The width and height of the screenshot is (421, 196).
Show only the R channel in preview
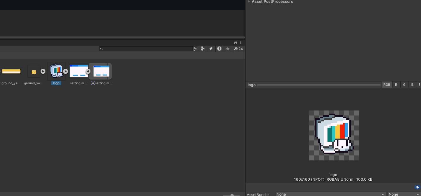tap(396, 85)
